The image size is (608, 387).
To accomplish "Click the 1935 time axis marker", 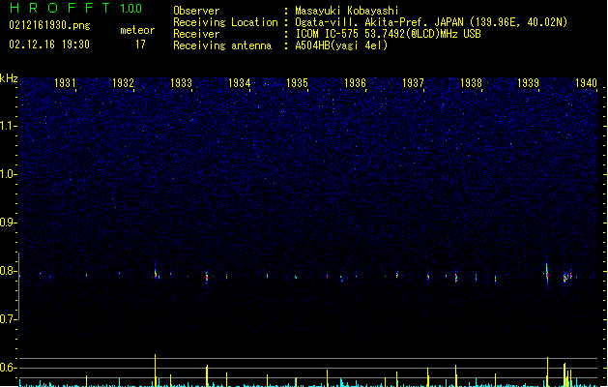I will coord(297,83).
